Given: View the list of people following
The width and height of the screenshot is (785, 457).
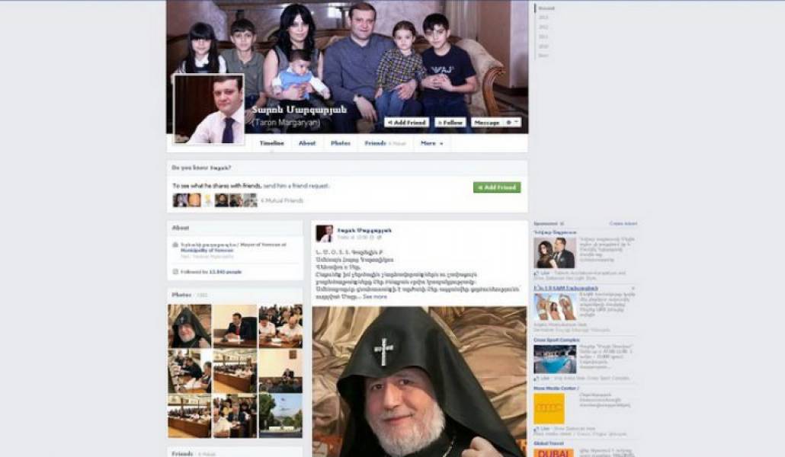Looking at the screenshot, I should coord(226,272).
